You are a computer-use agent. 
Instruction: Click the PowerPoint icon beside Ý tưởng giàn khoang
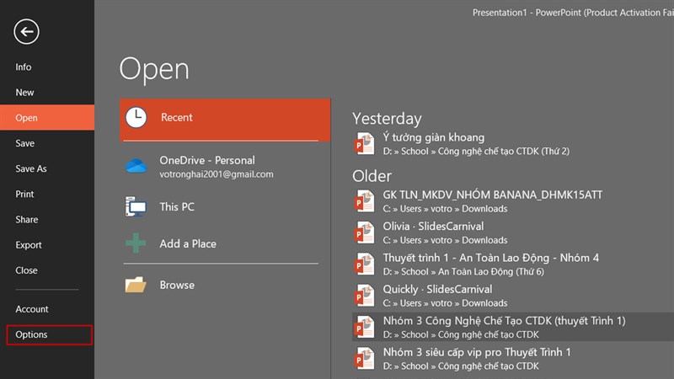click(364, 143)
